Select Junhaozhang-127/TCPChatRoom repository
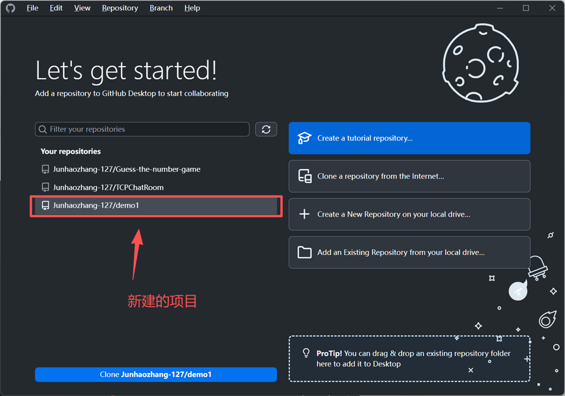The width and height of the screenshot is (565, 396). (x=155, y=187)
